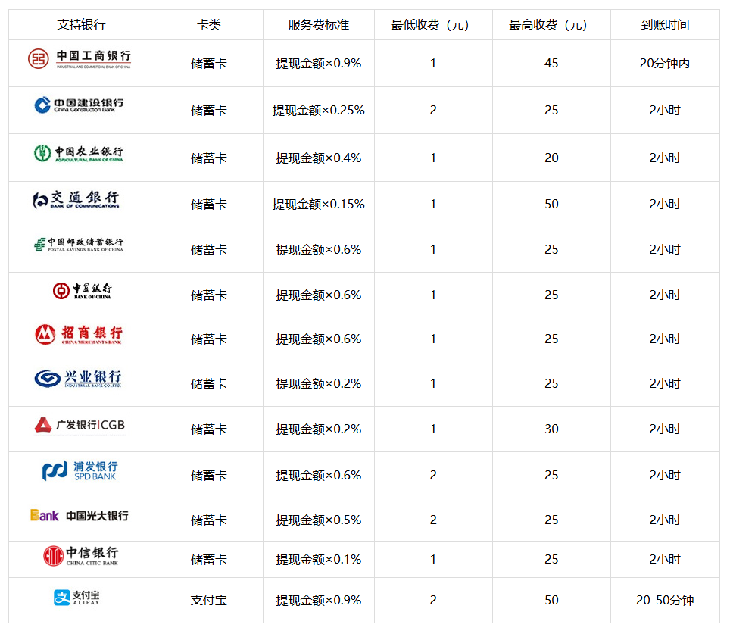Viewport: 730px width, 634px height.
Task: Click 2小时 in the 中信银行 row
Action: click(x=665, y=560)
